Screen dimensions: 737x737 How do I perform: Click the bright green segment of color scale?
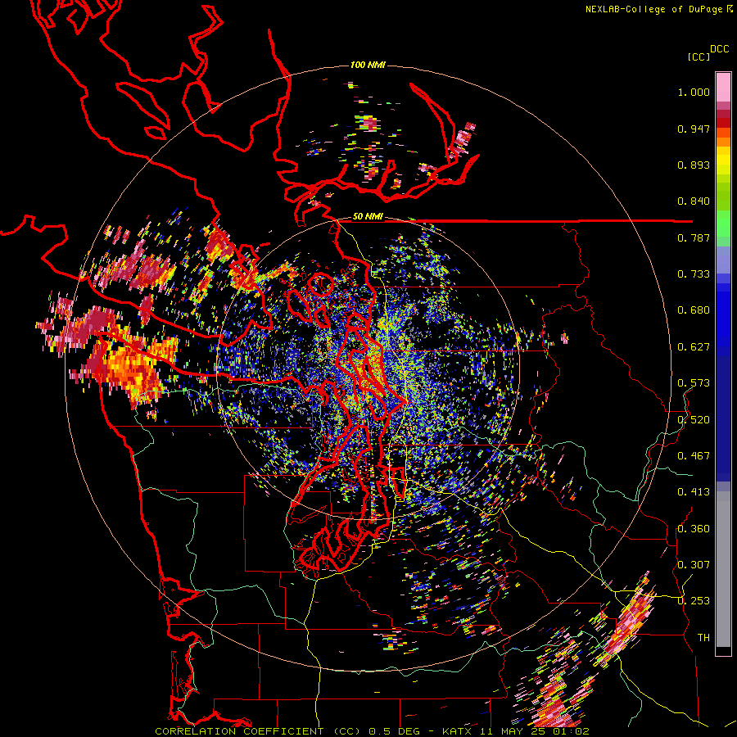tap(723, 223)
